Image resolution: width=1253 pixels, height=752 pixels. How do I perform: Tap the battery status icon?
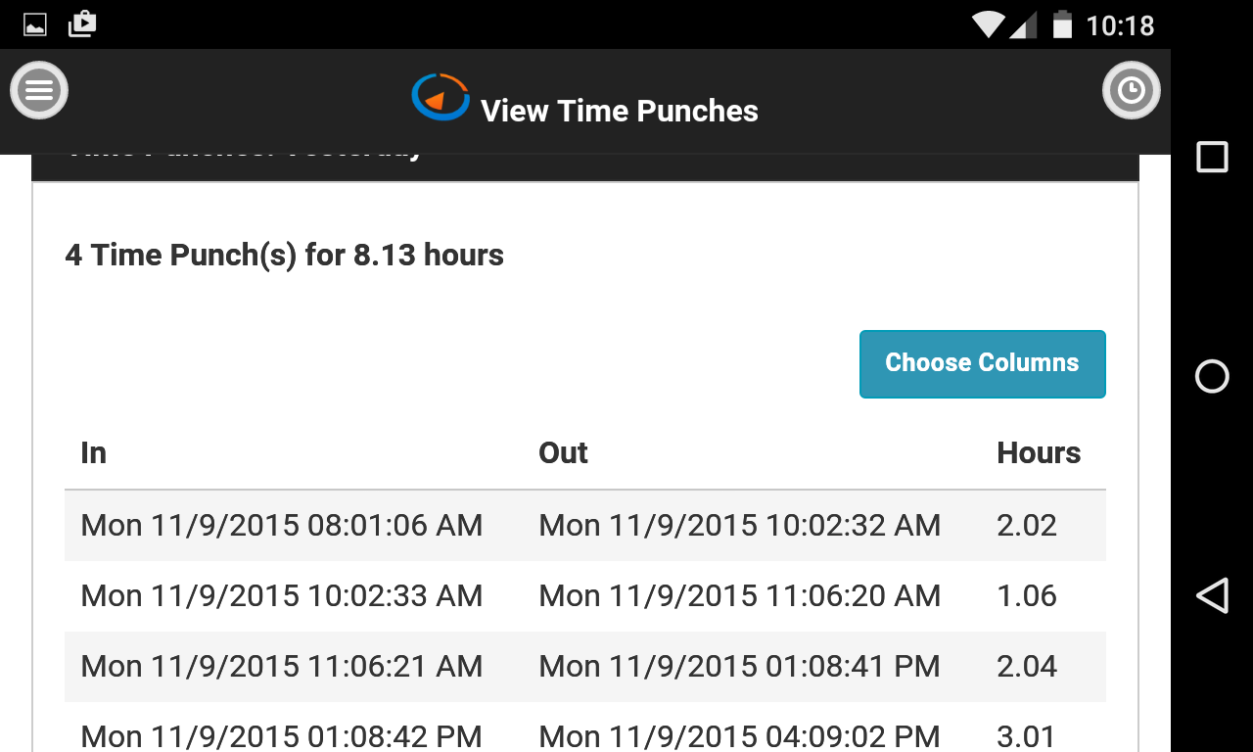1062,24
